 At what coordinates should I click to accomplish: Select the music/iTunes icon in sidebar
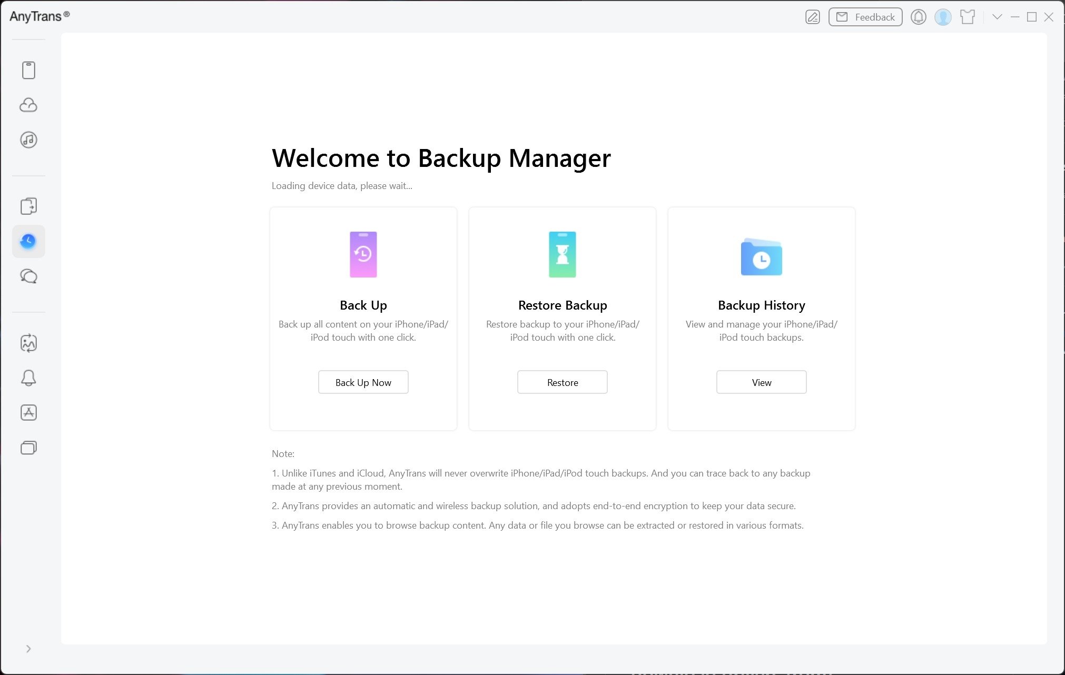(x=28, y=140)
